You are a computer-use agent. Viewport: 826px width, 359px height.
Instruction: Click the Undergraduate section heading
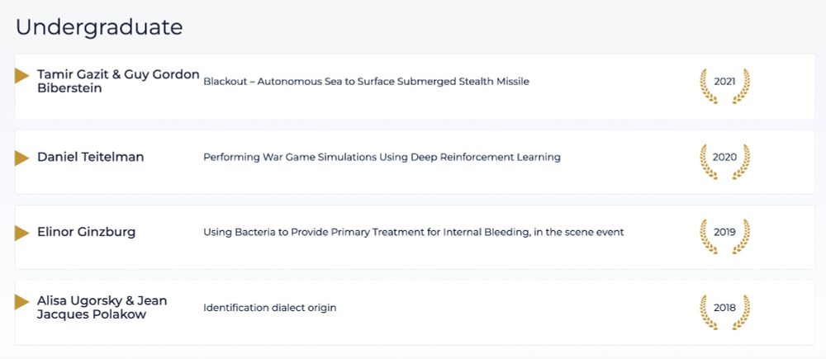coord(99,27)
